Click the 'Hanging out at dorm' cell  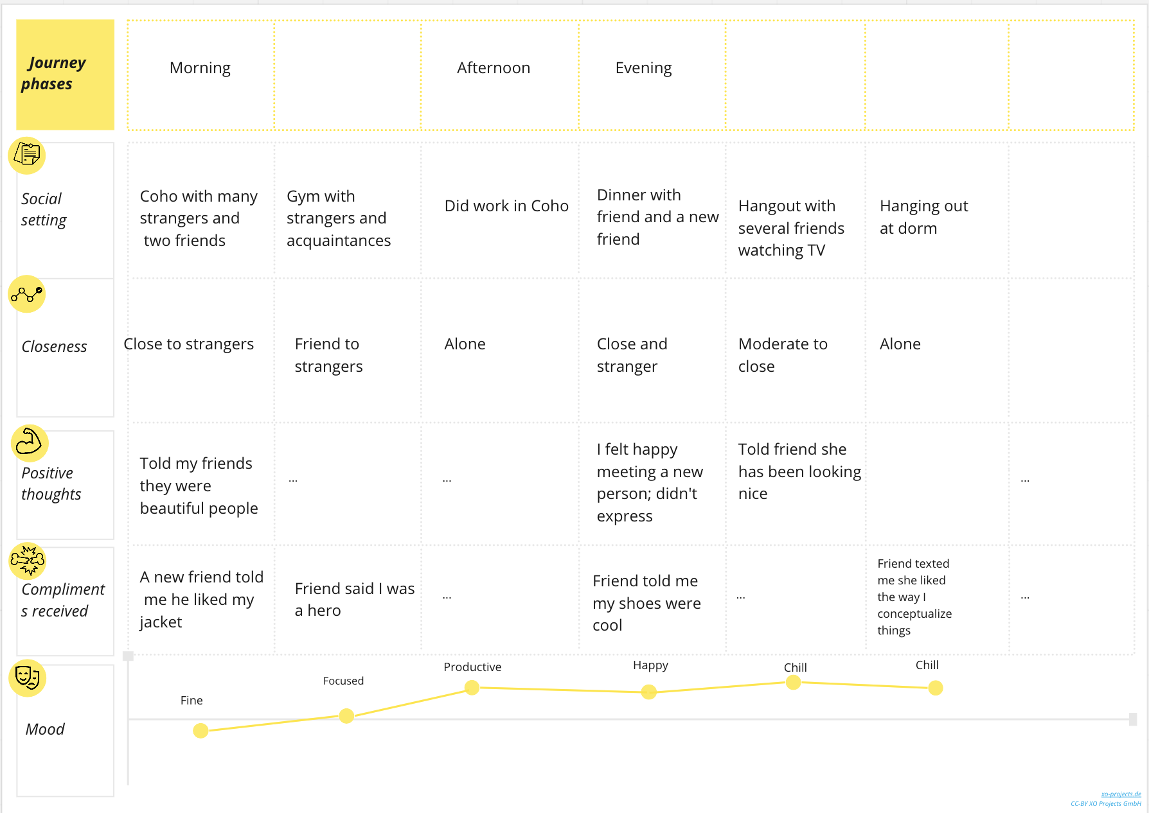[x=923, y=217]
